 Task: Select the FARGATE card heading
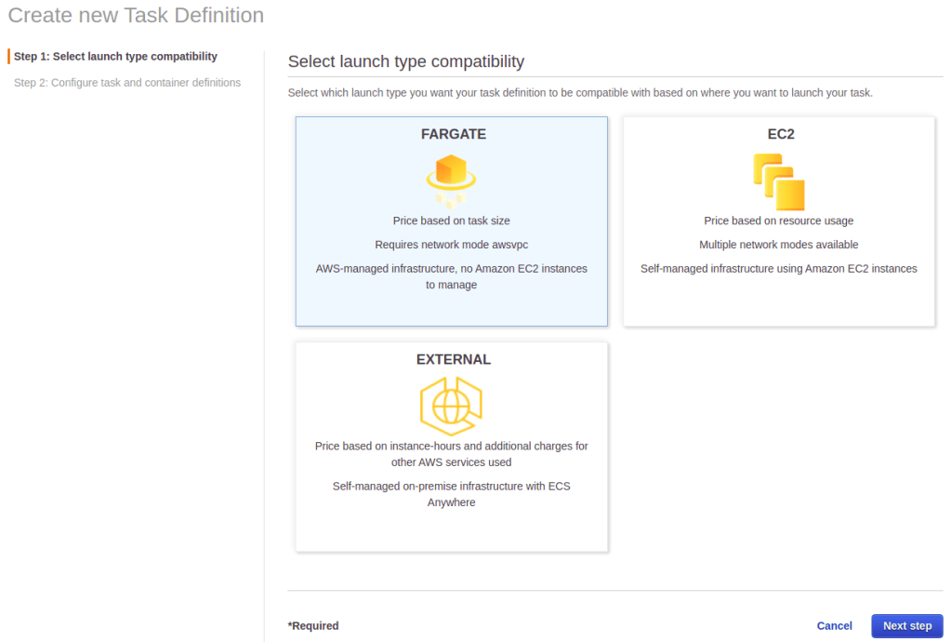click(453, 134)
